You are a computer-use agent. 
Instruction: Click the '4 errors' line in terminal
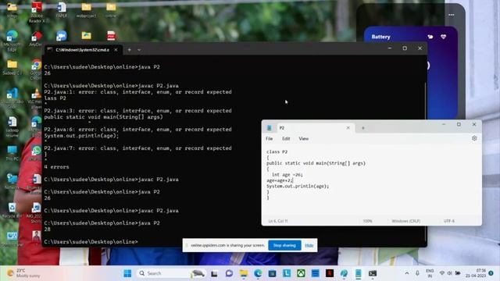56,167
